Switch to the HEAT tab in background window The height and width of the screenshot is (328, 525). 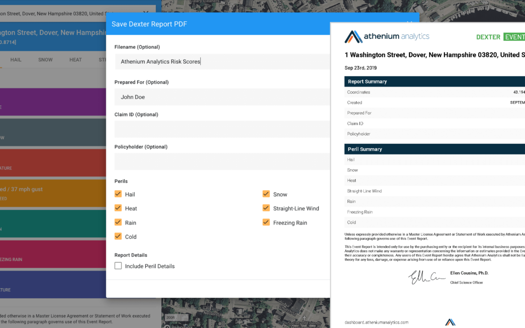[75, 60]
